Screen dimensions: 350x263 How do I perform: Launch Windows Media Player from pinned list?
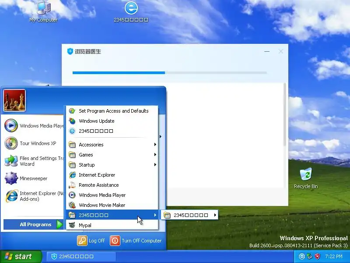pos(34,126)
